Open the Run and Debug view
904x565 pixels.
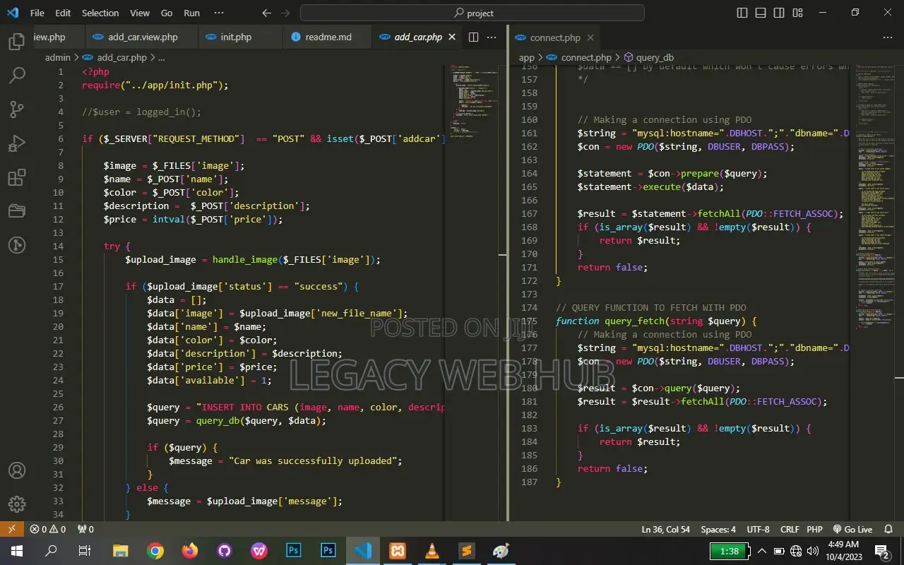17,143
